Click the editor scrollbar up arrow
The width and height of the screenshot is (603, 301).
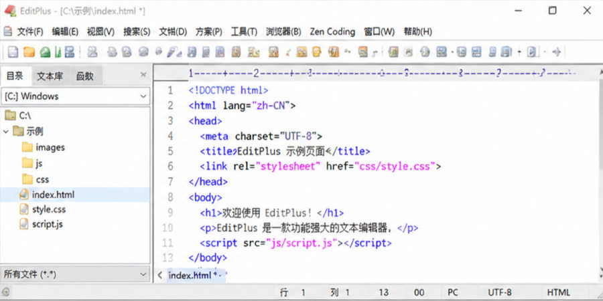coord(600,72)
